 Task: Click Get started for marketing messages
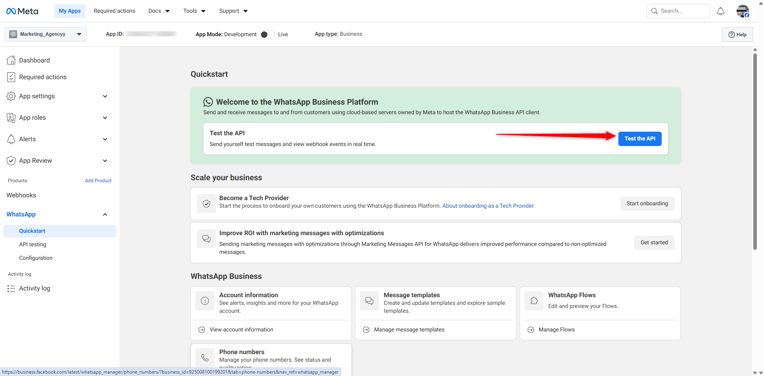click(x=654, y=243)
